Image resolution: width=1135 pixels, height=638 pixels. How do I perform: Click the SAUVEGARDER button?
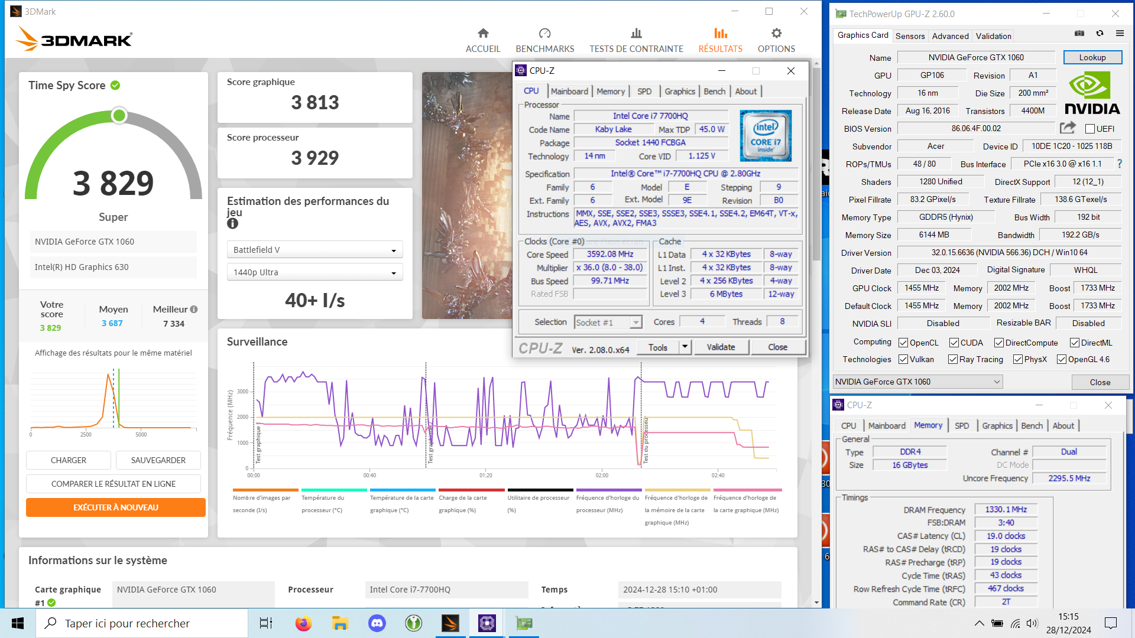[158, 460]
